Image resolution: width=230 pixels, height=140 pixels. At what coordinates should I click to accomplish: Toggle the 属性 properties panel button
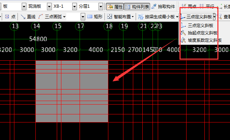point(115,6)
